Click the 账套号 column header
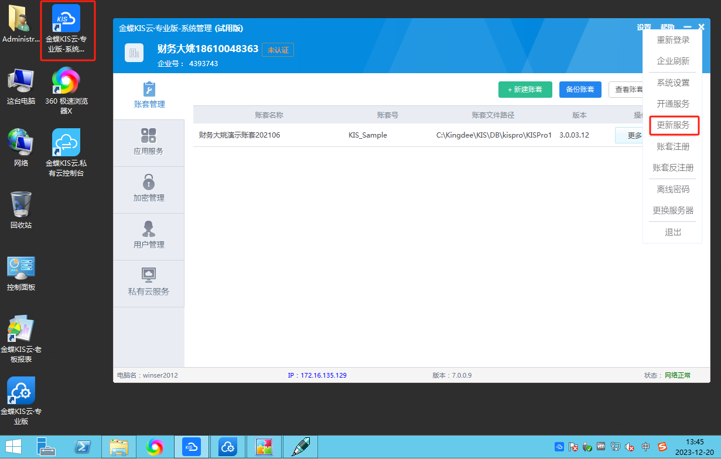 (x=388, y=115)
